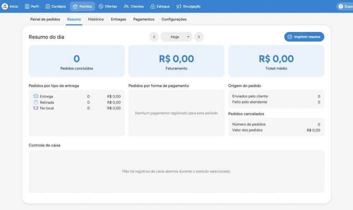The image size is (353, 210).
Task: Click the Faturamento R$ 0,00 card
Action: click(x=176, y=61)
